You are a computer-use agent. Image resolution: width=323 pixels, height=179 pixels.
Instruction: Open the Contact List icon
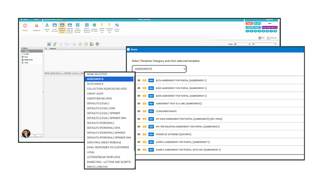point(47,25)
